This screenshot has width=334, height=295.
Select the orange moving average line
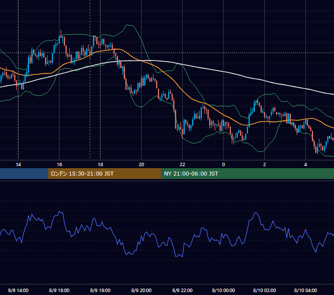pos(181,89)
